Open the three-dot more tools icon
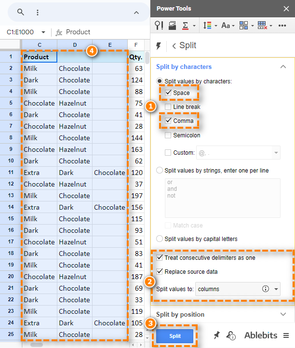This screenshot has width=295, height=348. click(x=282, y=26)
